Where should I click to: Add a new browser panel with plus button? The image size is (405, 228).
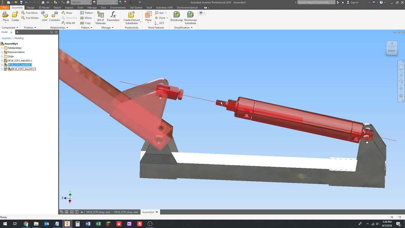pyautogui.click(x=17, y=32)
